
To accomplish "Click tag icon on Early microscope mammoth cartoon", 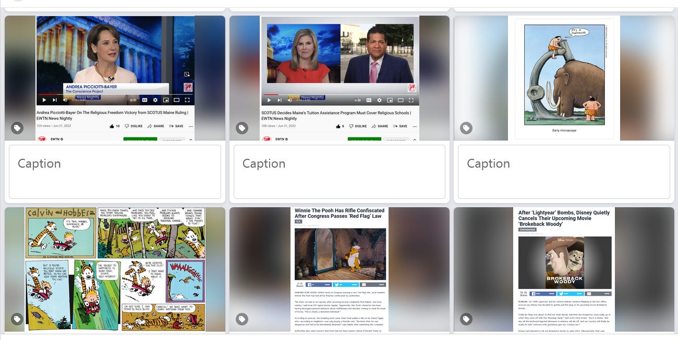I will click(466, 128).
